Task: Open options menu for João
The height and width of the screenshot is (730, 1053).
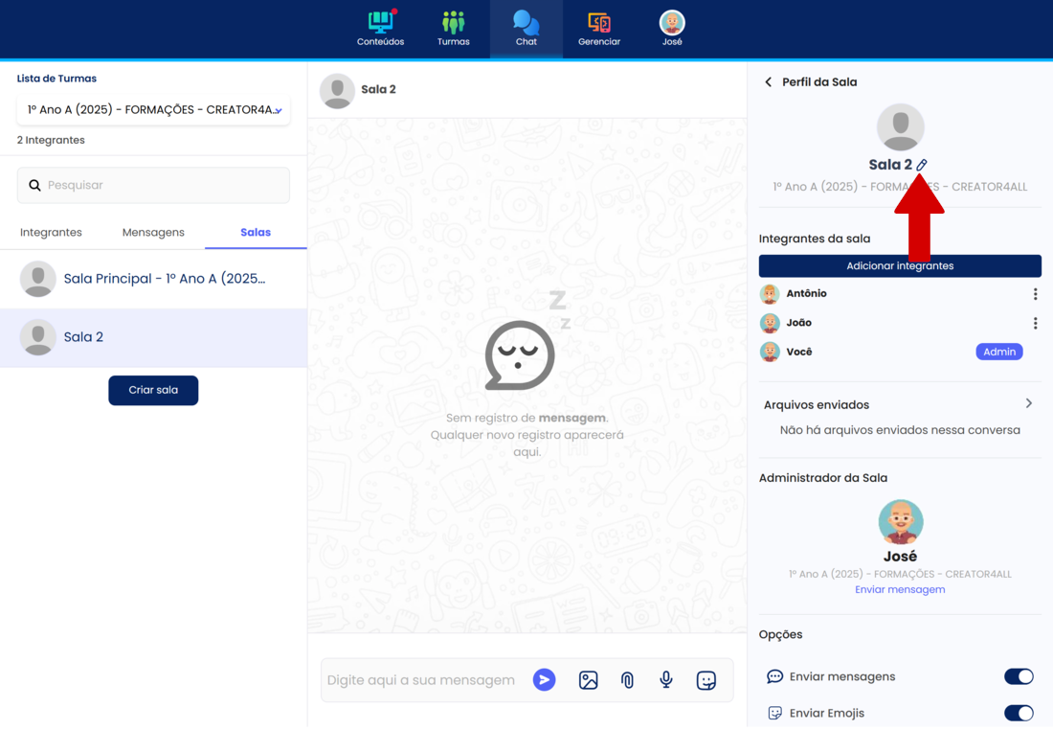Action: tap(1035, 324)
